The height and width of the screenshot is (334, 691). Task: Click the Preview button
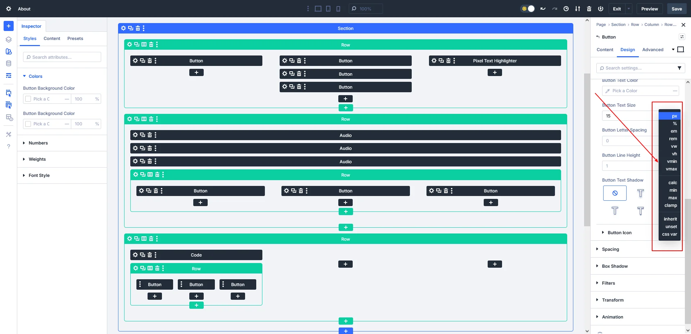(649, 9)
